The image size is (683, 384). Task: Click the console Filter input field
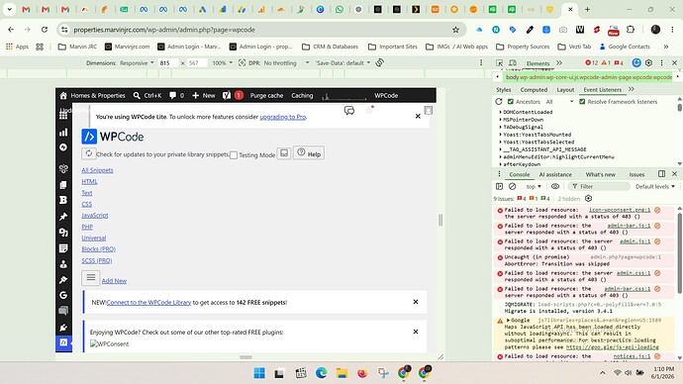click(599, 186)
